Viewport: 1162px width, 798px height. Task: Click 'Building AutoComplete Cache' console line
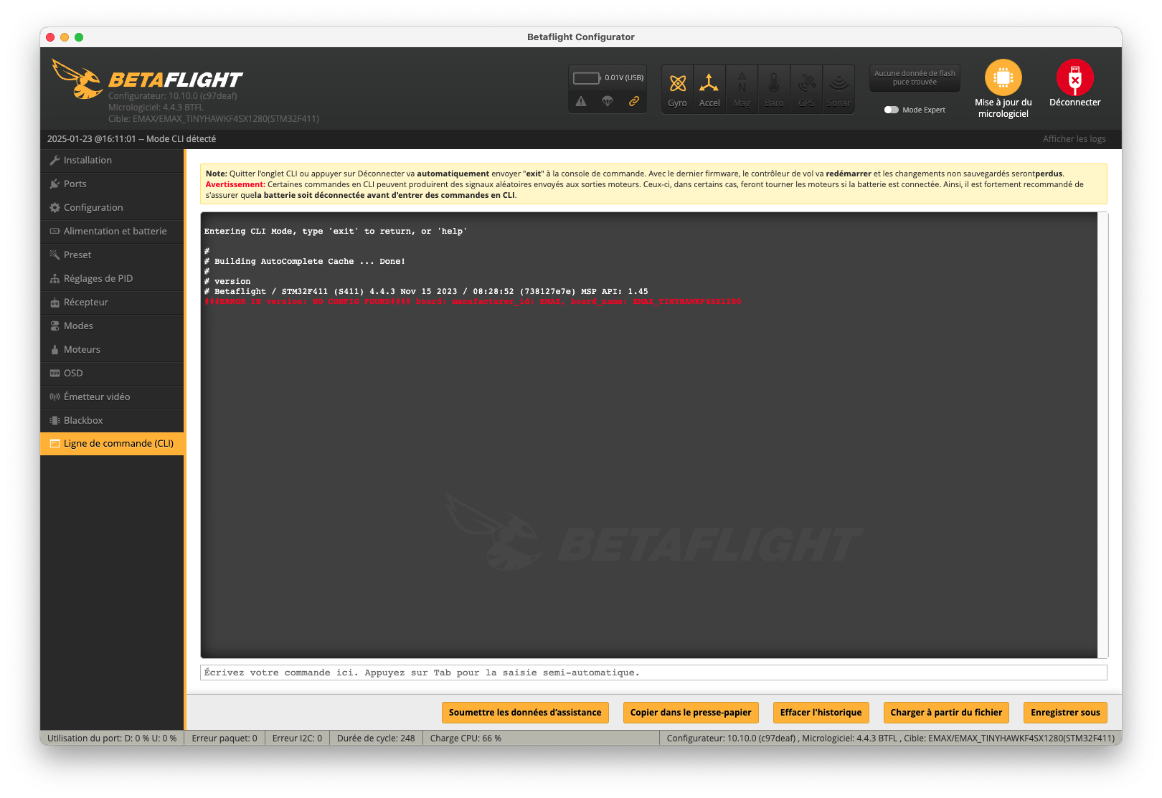(305, 262)
